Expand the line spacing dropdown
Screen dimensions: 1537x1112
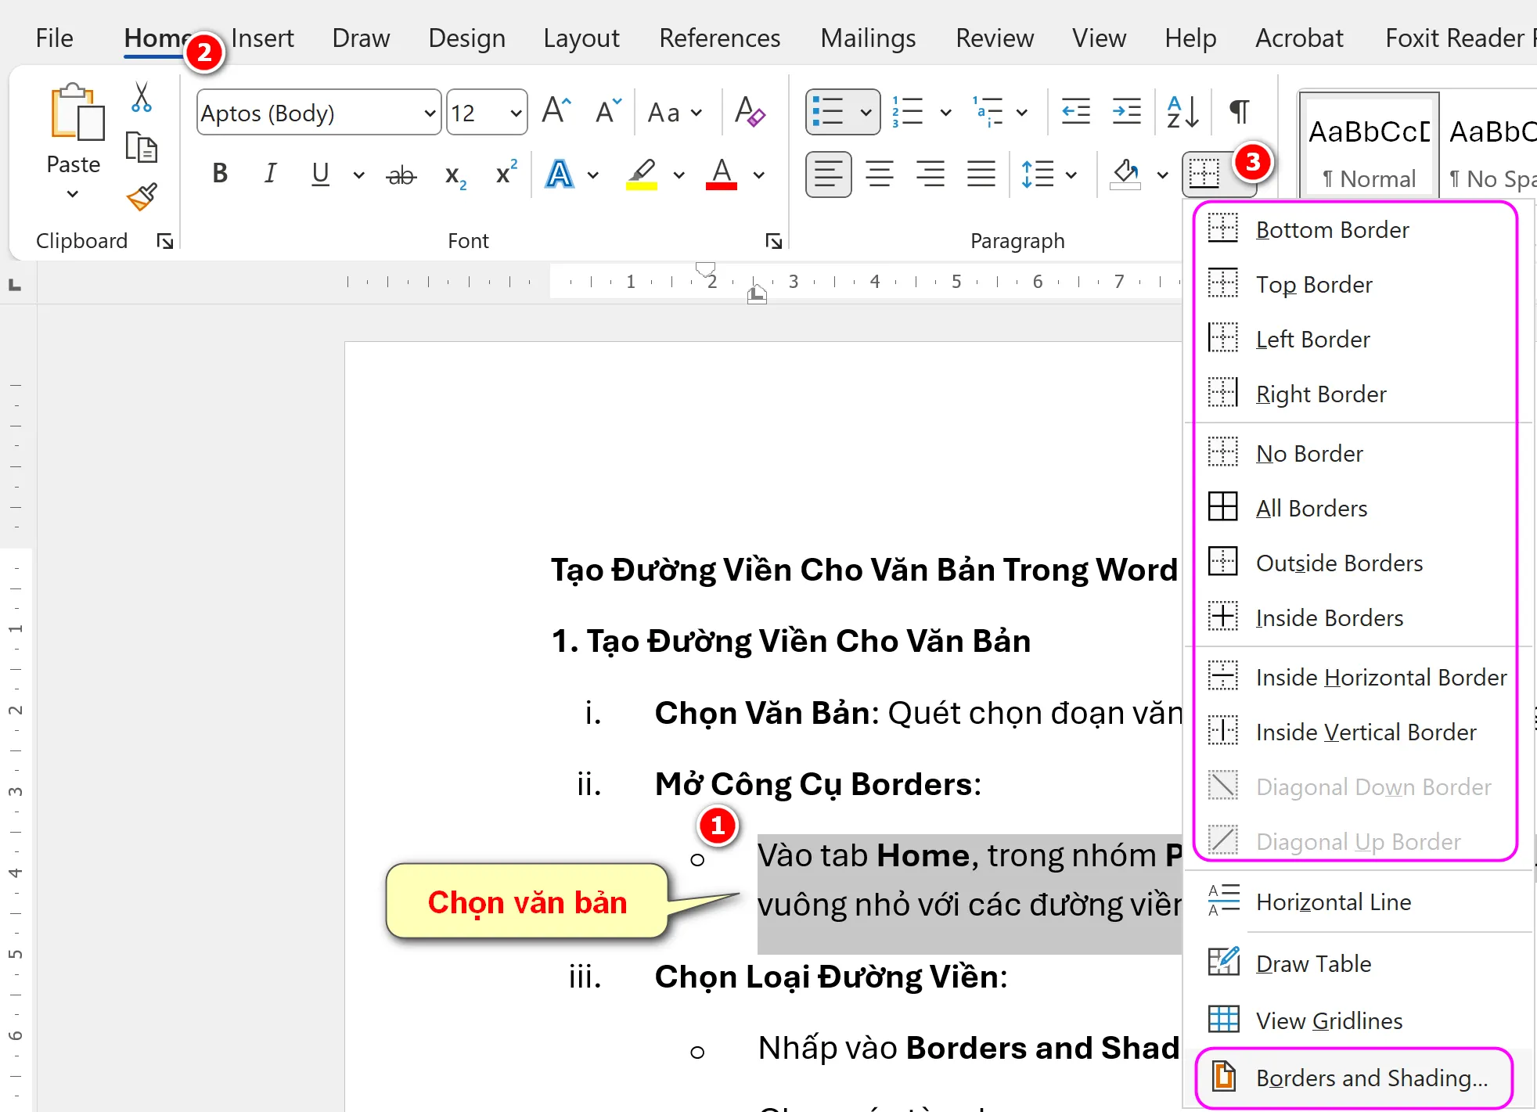tap(1071, 174)
